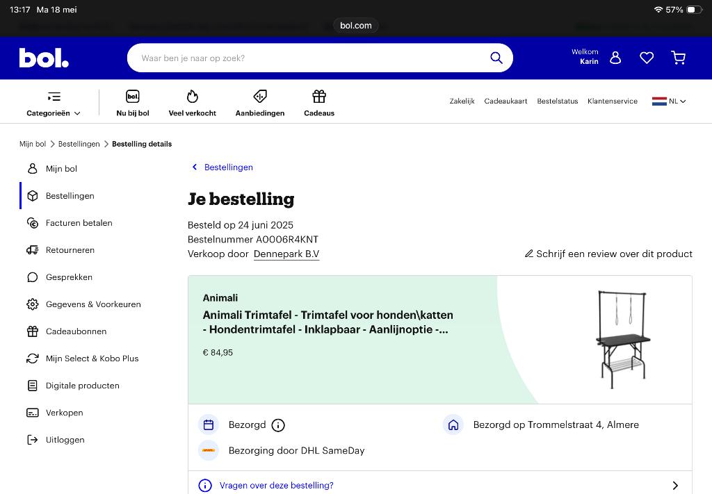This screenshot has width=712, height=494.
Task: Click the € 84,95 price text
Action: pos(218,352)
